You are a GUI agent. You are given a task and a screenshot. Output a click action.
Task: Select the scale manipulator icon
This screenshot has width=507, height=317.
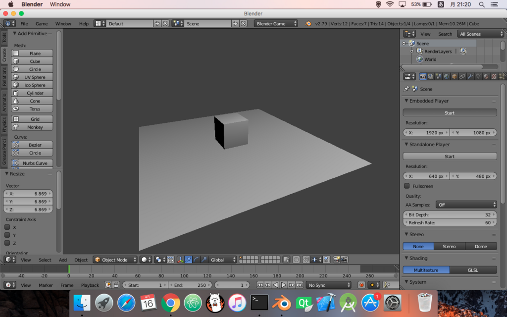click(x=203, y=260)
